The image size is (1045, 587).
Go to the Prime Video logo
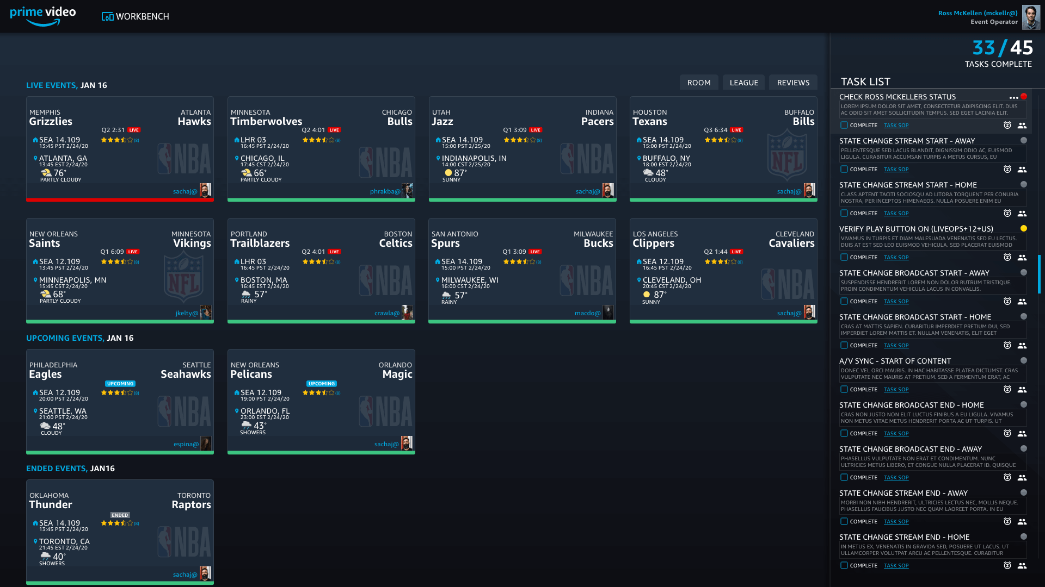pyautogui.click(x=43, y=16)
